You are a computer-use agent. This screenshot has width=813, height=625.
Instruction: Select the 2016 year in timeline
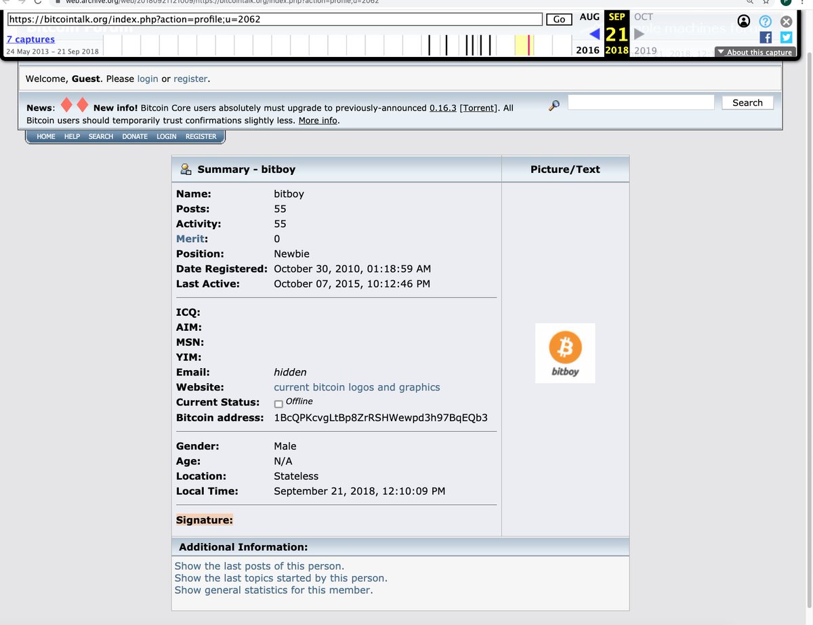[587, 50]
